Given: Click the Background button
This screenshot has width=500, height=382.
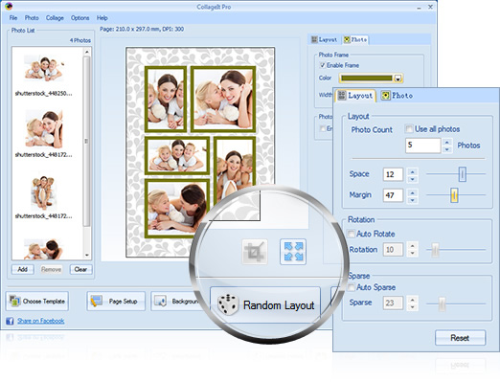Looking at the screenshot, I should (x=175, y=301).
